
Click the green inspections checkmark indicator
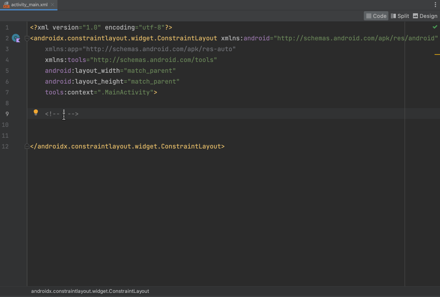coord(435,27)
